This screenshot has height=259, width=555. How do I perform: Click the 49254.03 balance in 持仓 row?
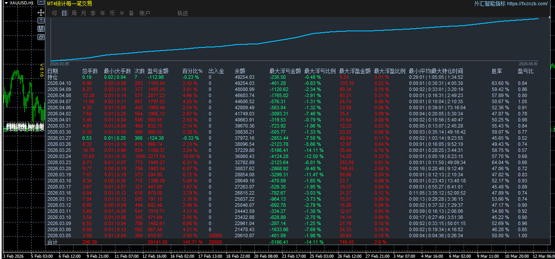point(244,77)
